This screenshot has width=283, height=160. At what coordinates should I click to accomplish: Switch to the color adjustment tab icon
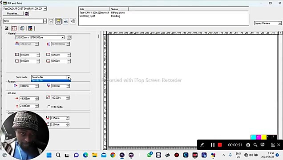tap(30, 28)
